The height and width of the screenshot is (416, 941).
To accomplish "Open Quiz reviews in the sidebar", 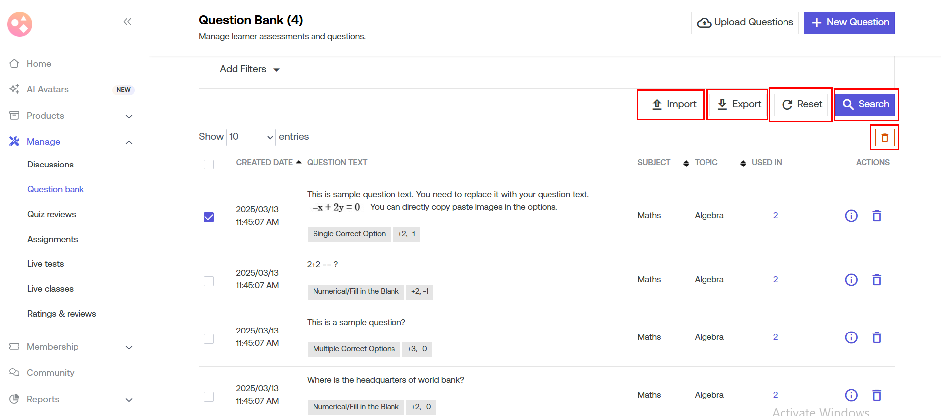I will pyautogui.click(x=52, y=214).
